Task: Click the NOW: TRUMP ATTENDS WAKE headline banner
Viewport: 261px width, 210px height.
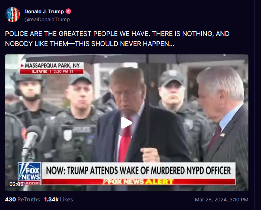Action: [x=139, y=171]
